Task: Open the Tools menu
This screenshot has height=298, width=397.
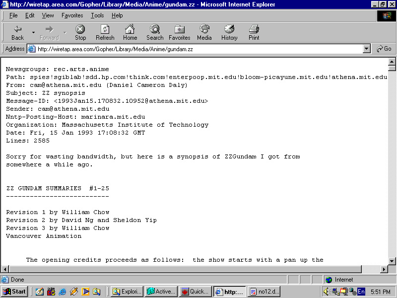Action: click(x=97, y=15)
